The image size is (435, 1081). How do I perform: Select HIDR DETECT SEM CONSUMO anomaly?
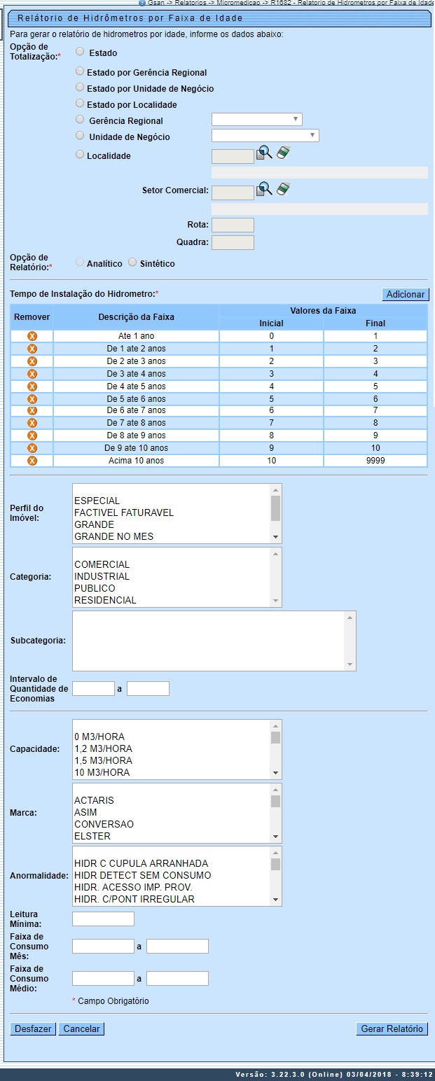pos(172,875)
